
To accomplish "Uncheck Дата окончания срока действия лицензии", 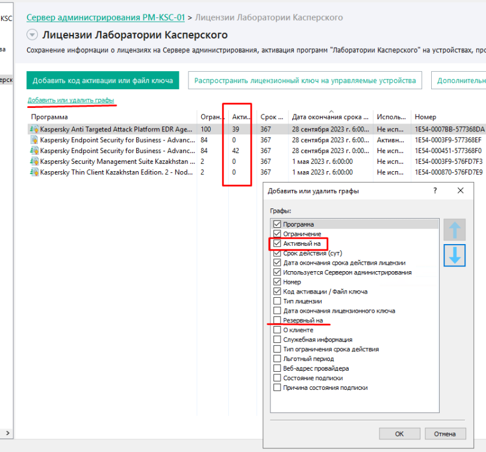I will coord(277,262).
